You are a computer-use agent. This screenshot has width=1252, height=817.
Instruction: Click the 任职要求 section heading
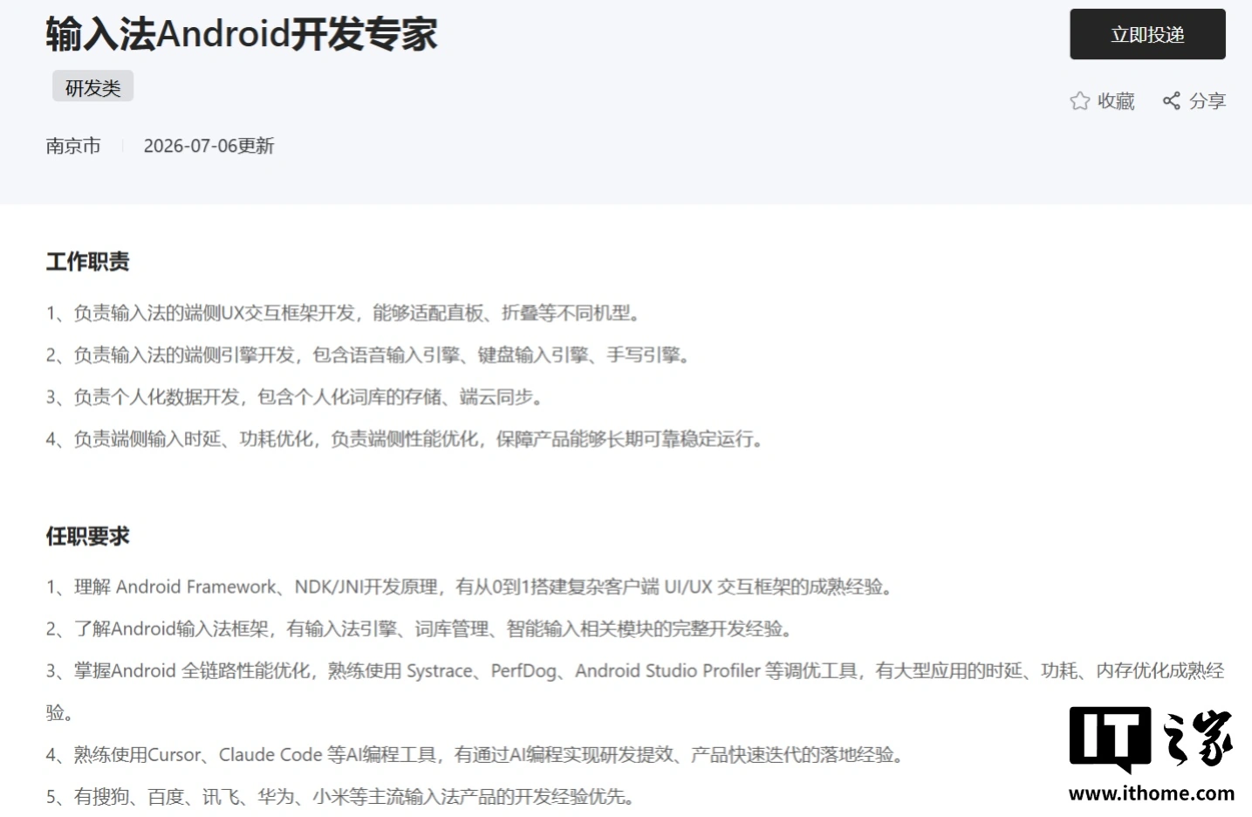click(x=87, y=536)
